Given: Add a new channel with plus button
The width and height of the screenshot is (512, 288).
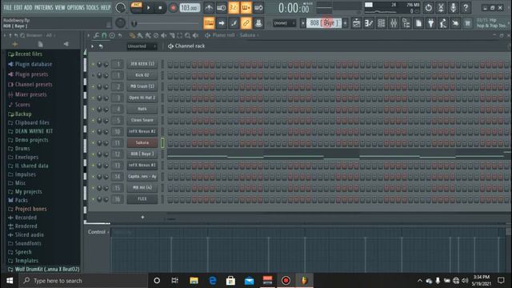Looking at the screenshot, I should pyautogui.click(x=142, y=217).
